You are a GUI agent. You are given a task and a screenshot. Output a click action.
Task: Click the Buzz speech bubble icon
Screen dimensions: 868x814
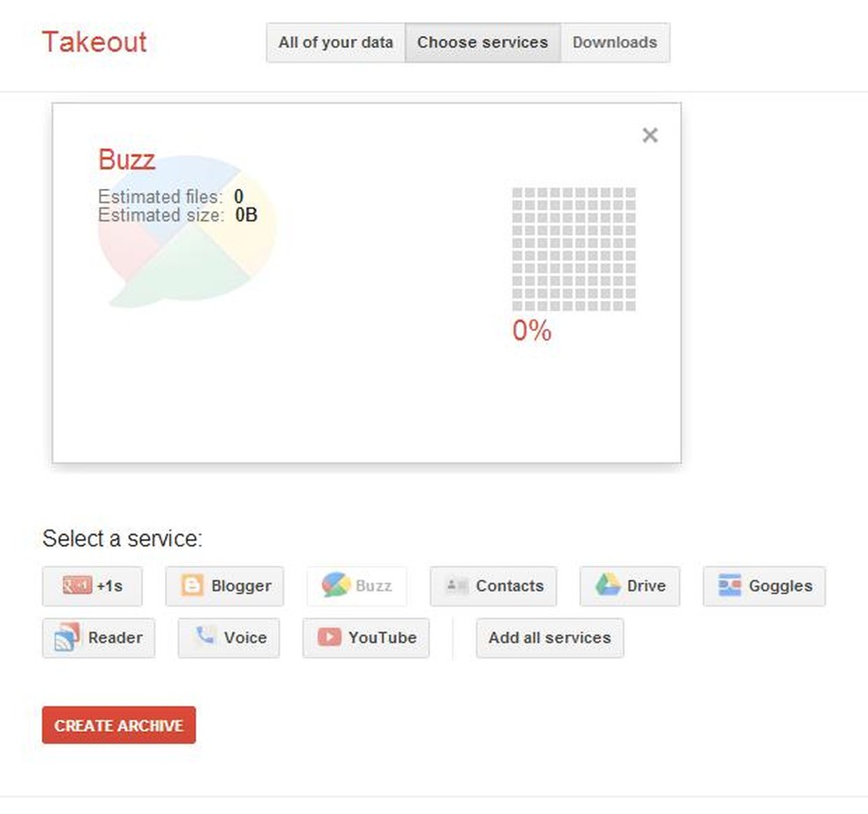click(x=335, y=585)
